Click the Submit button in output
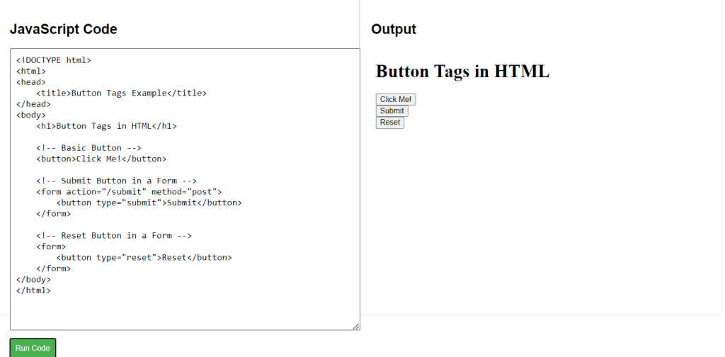The width and height of the screenshot is (725, 357). [x=392, y=111]
